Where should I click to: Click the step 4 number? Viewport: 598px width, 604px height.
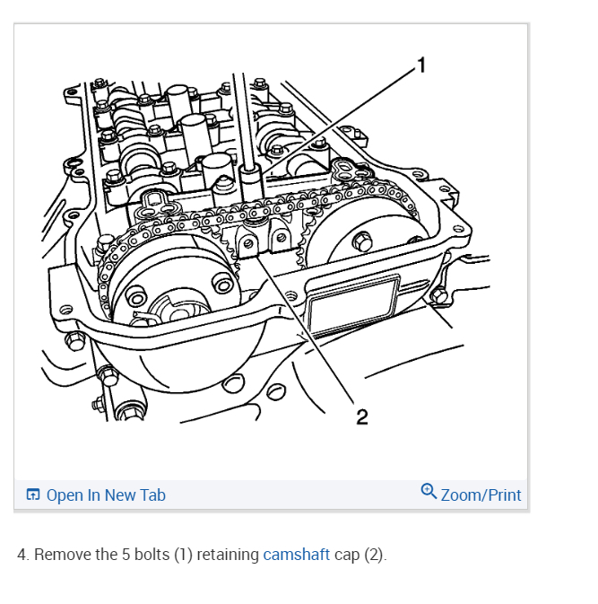(23, 555)
